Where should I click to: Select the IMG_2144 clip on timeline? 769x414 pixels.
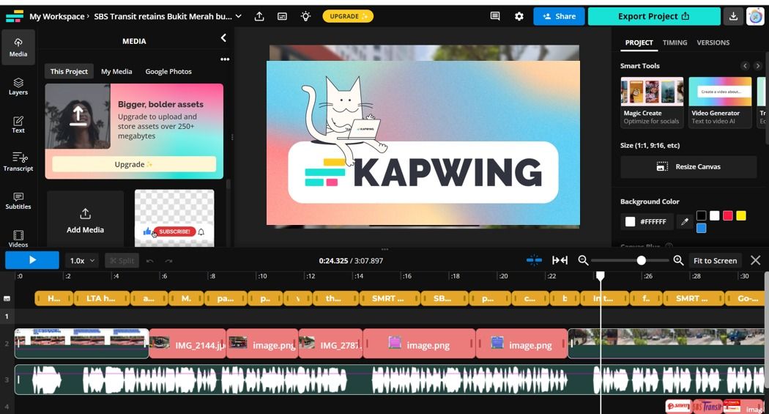187,344
